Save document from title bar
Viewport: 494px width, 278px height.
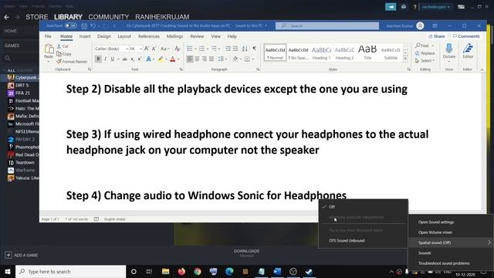[84, 25]
